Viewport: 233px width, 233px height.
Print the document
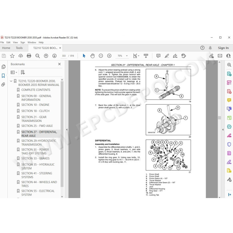pos(29,56)
